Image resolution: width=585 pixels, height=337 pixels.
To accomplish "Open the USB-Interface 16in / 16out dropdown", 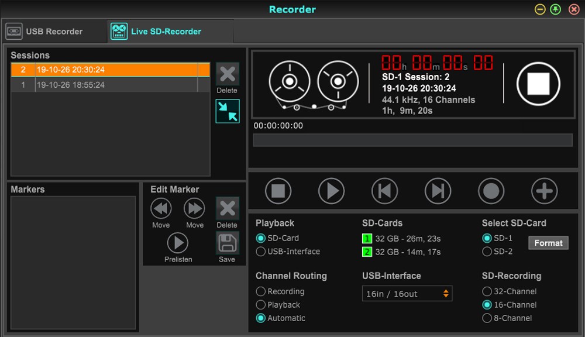I will 407,294.
